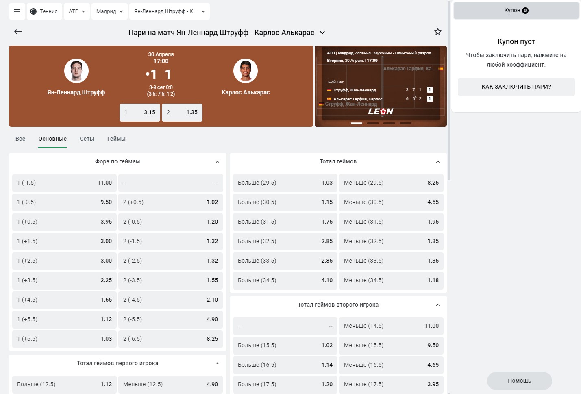This screenshot has width=581, height=394.
Task: Expand the match title chevron
Action: (x=322, y=33)
